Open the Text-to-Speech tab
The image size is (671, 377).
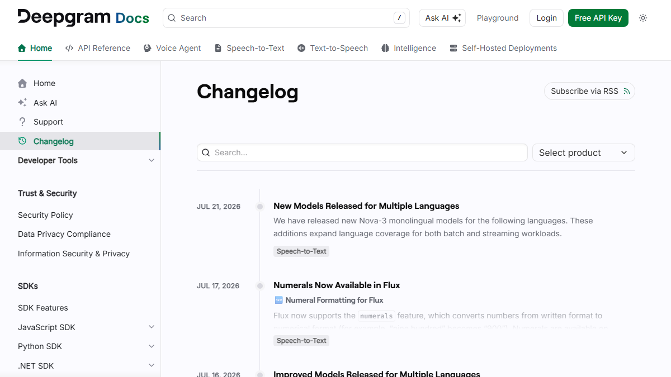333,48
